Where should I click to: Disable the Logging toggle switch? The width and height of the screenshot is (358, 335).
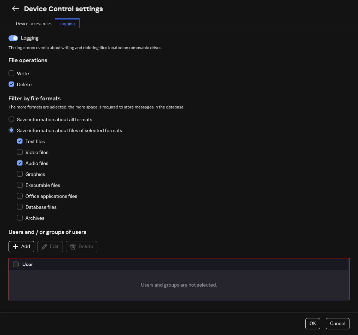pyautogui.click(x=13, y=38)
